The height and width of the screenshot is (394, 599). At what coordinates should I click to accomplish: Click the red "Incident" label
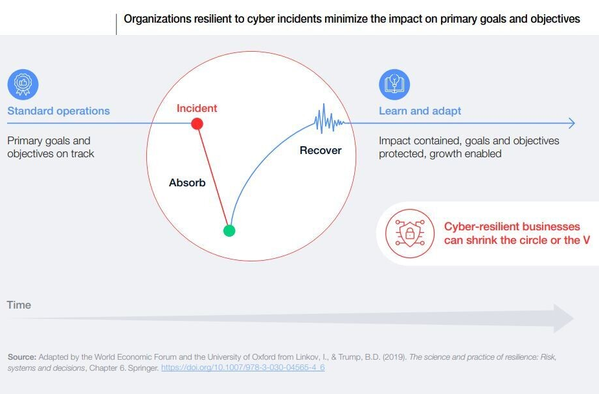pyautogui.click(x=197, y=108)
